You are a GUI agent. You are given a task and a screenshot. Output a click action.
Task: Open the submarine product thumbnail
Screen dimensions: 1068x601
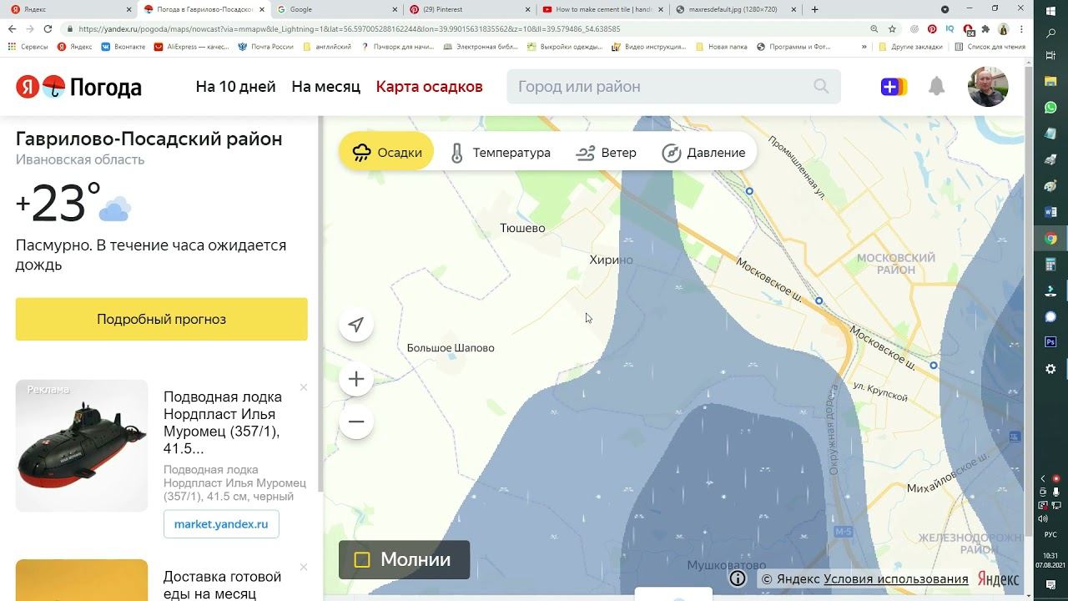coord(82,446)
